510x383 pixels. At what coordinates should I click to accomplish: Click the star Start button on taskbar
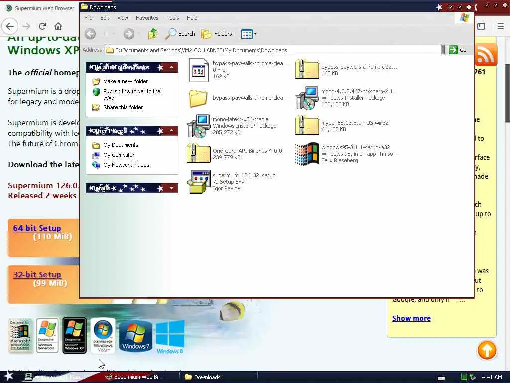[8, 376]
